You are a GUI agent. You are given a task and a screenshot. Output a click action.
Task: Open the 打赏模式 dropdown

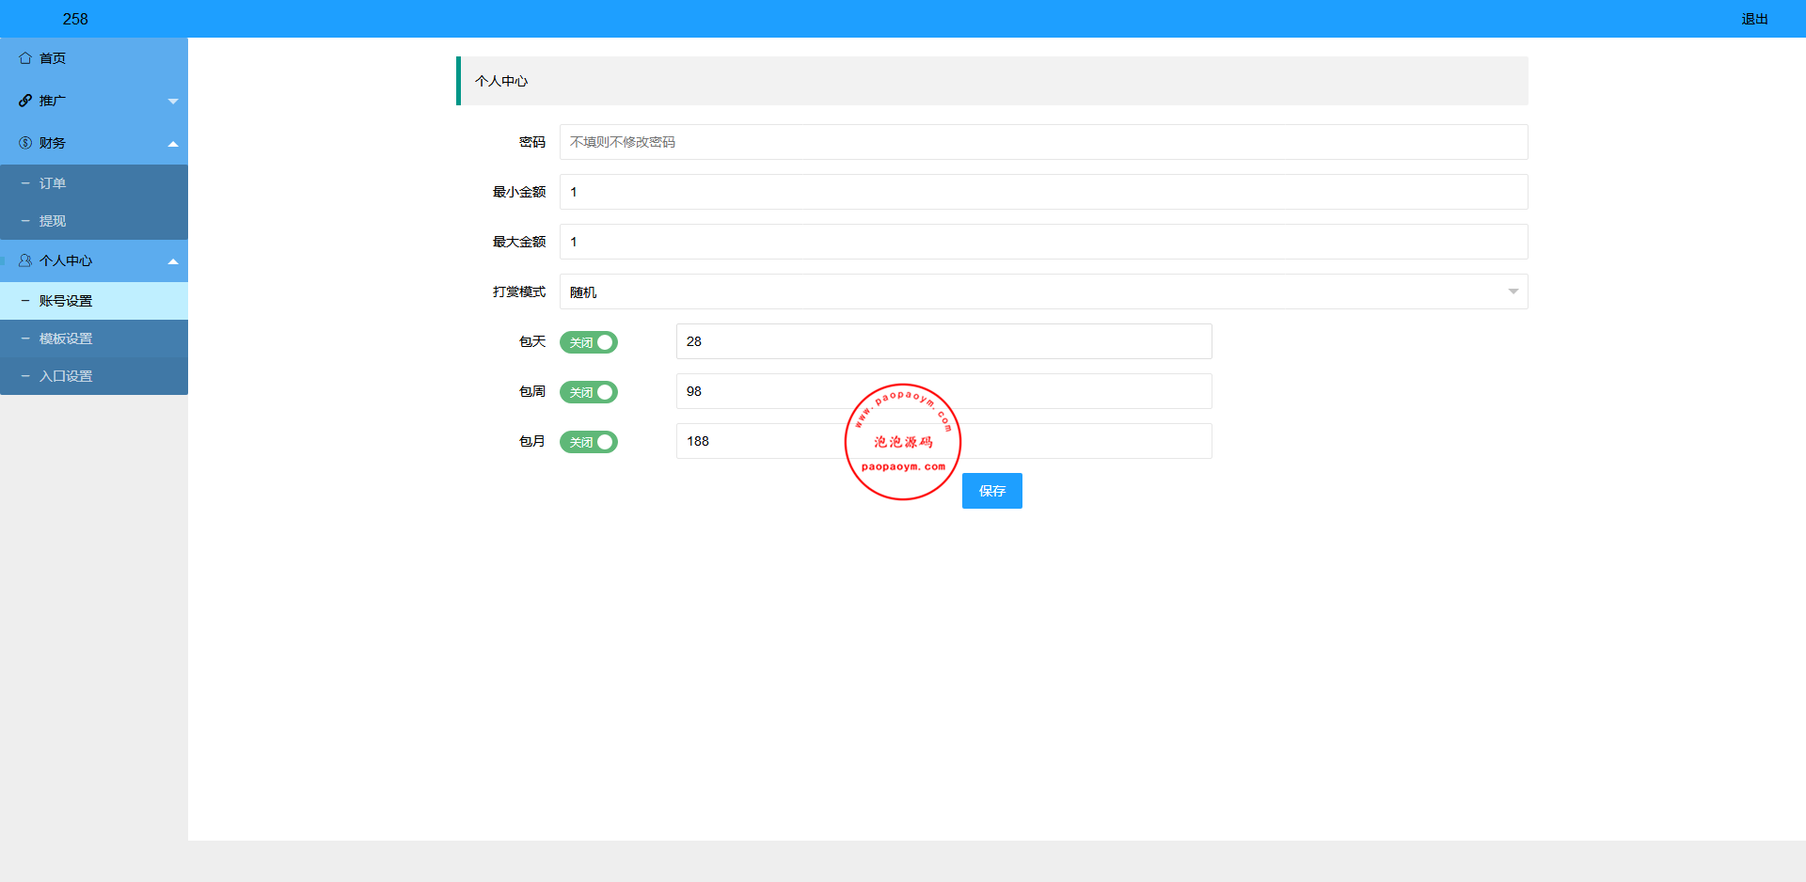(1042, 291)
